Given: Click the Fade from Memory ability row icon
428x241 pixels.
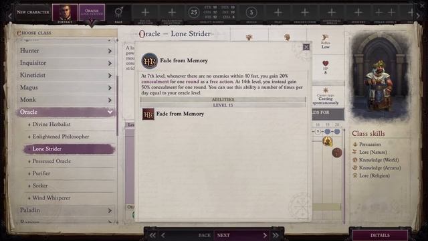Looking at the screenshot, I should point(148,114).
